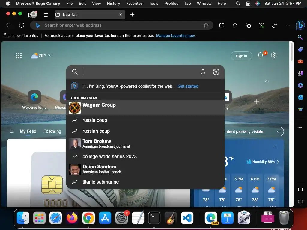Add a quick link with plus tile

257,102
